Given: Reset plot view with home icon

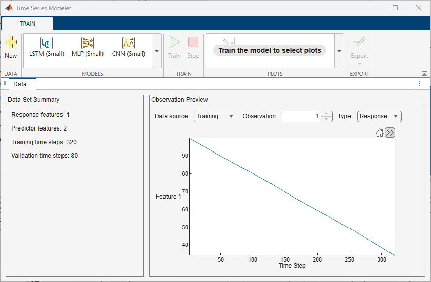Looking at the screenshot, I should [380, 133].
